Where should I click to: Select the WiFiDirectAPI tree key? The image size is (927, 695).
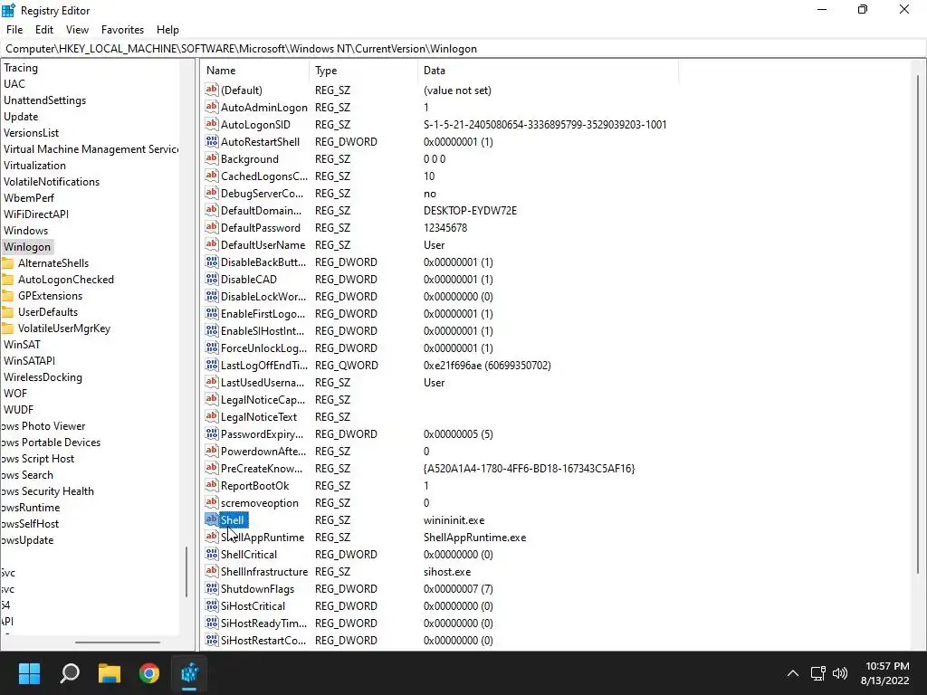36,214
